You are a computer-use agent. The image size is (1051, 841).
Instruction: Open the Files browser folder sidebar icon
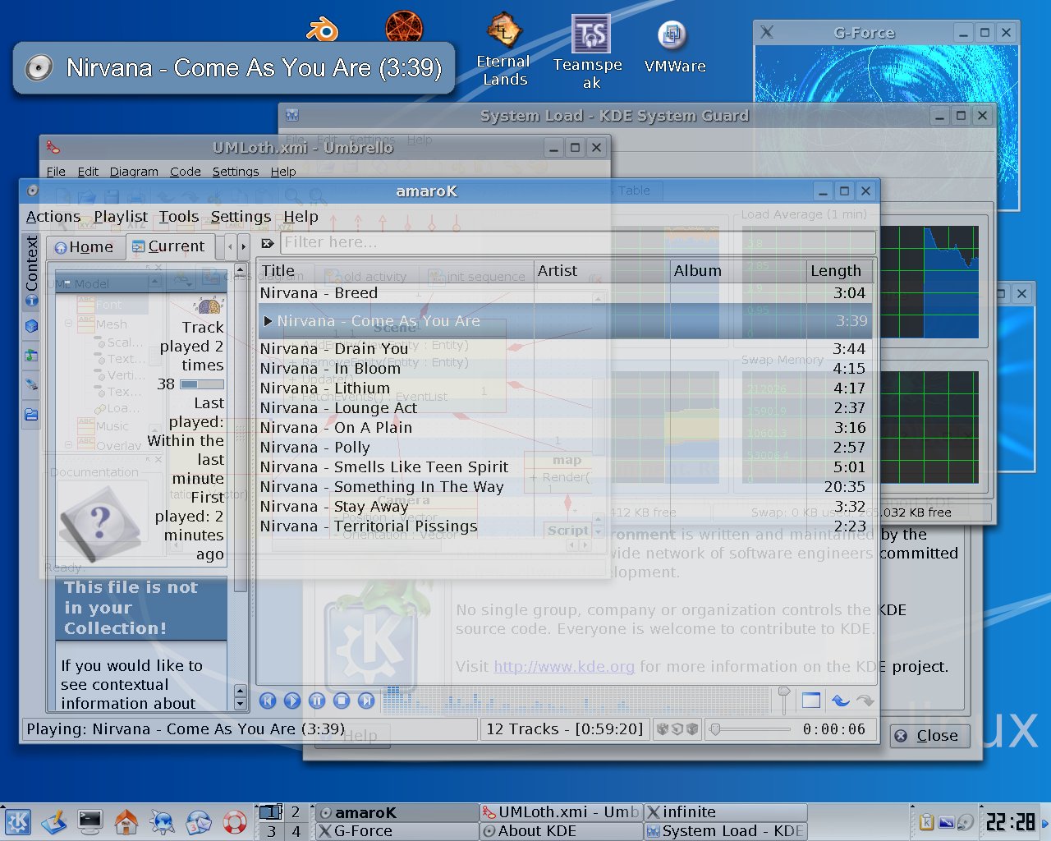click(x=31, y=415)
